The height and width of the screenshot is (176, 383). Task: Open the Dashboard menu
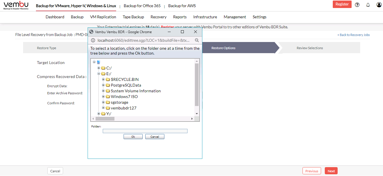[x=55, y=17]
